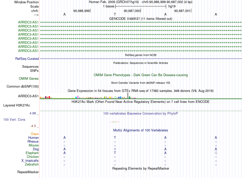Click the 'Sequences' publications track label
Image resolution: width=242 pixels, height=178 pixels.
coord(30,66)
